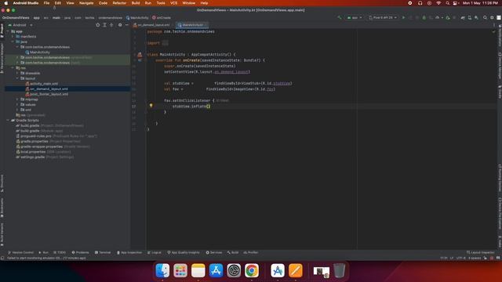Click the 4 spaces indent setting
The image size is (502, 282).
(475, 258)
